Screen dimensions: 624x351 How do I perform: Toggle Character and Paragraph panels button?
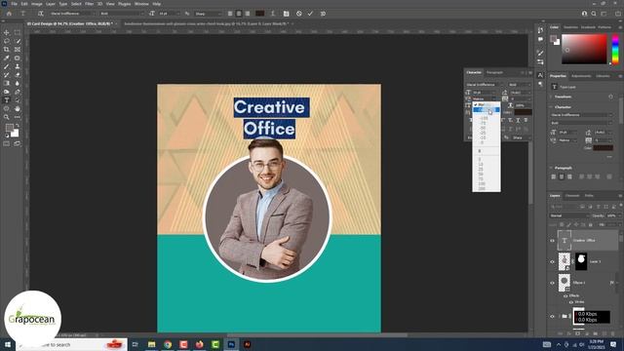286,14
